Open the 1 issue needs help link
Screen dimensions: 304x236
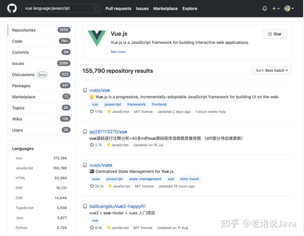pos(210,112)
